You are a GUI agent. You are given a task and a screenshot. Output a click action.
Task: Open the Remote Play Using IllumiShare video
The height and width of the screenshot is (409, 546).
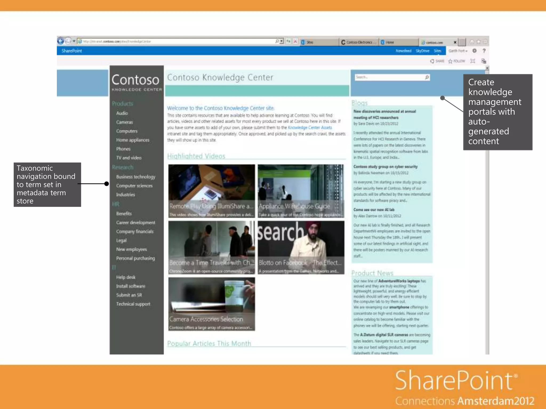coord(212,191)
